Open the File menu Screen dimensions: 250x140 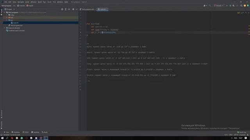[6, 2]
